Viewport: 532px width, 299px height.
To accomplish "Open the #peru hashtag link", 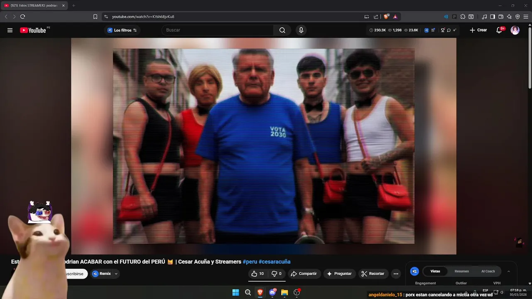I will pos(250,262).
